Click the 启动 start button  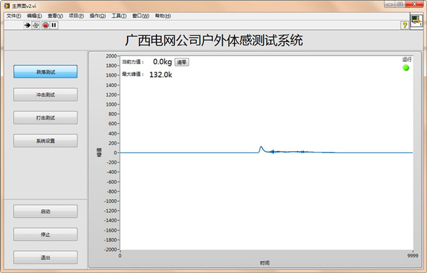point(46,211)
